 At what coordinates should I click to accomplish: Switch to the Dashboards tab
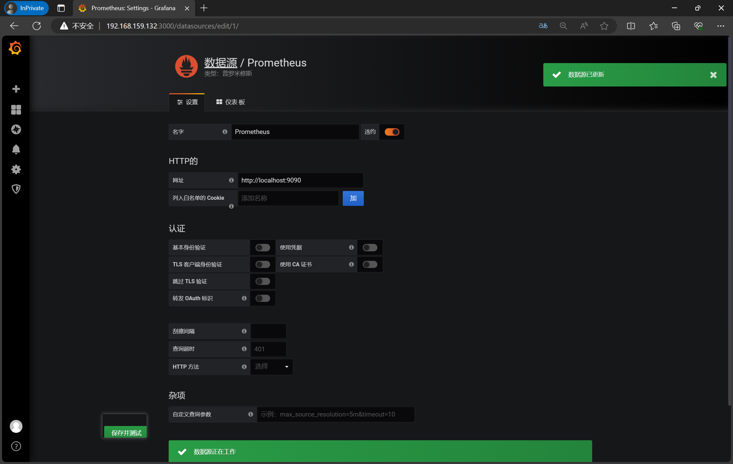pyautogui.click(x=230, y=102)
